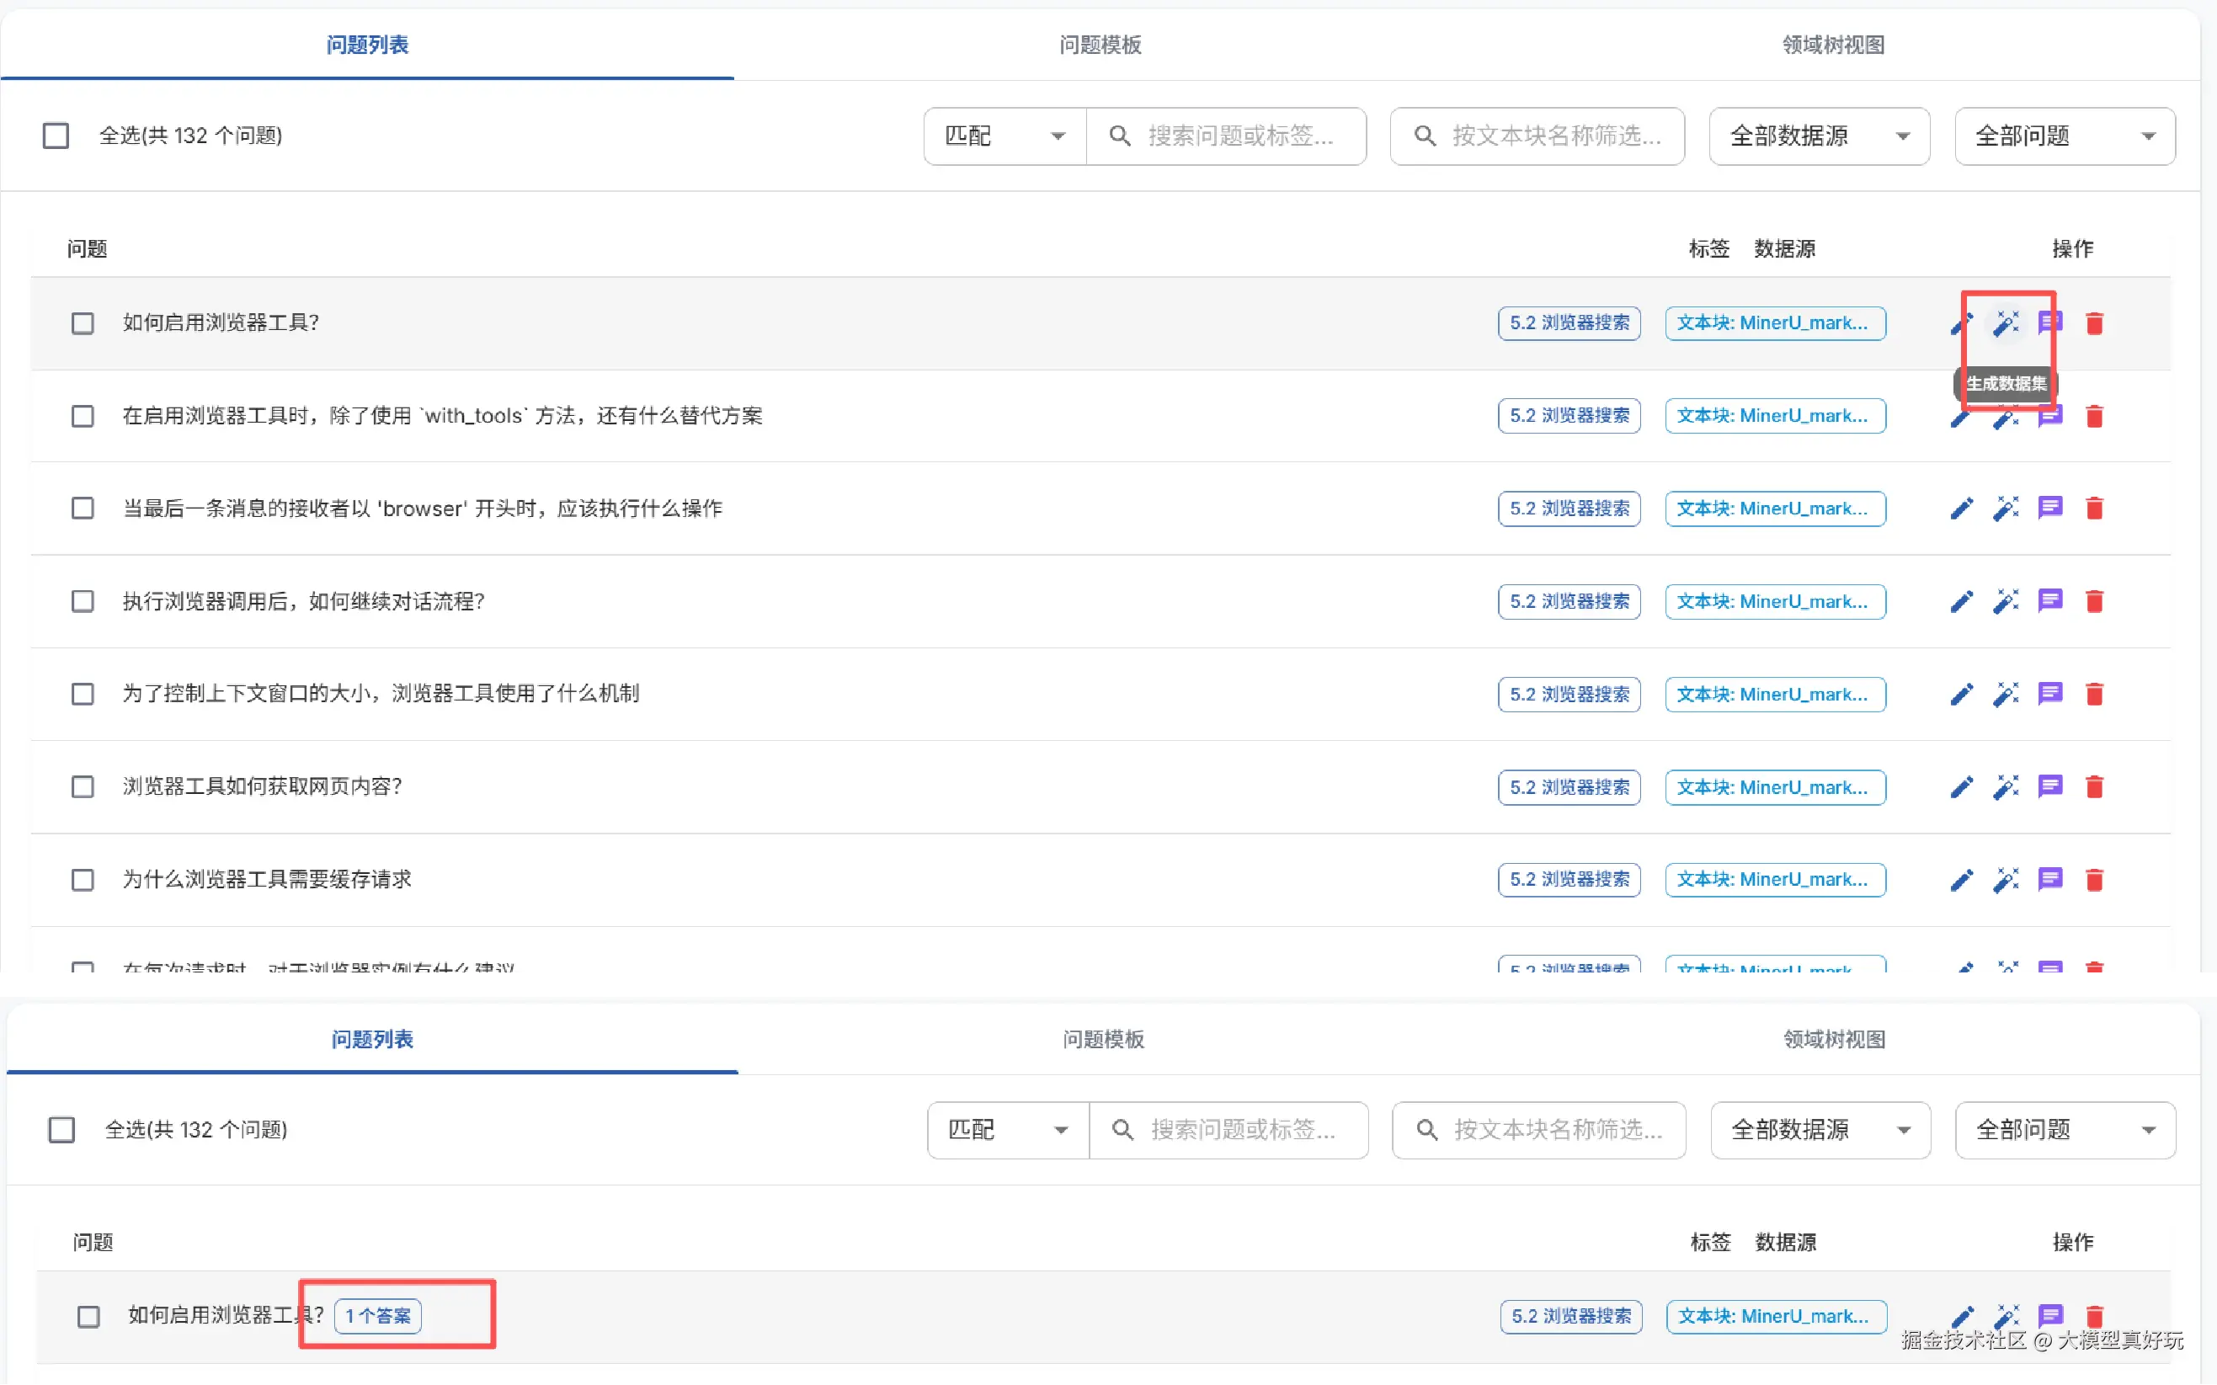Switch to the top '问题模板' tab

click(x=1100, y=45)
